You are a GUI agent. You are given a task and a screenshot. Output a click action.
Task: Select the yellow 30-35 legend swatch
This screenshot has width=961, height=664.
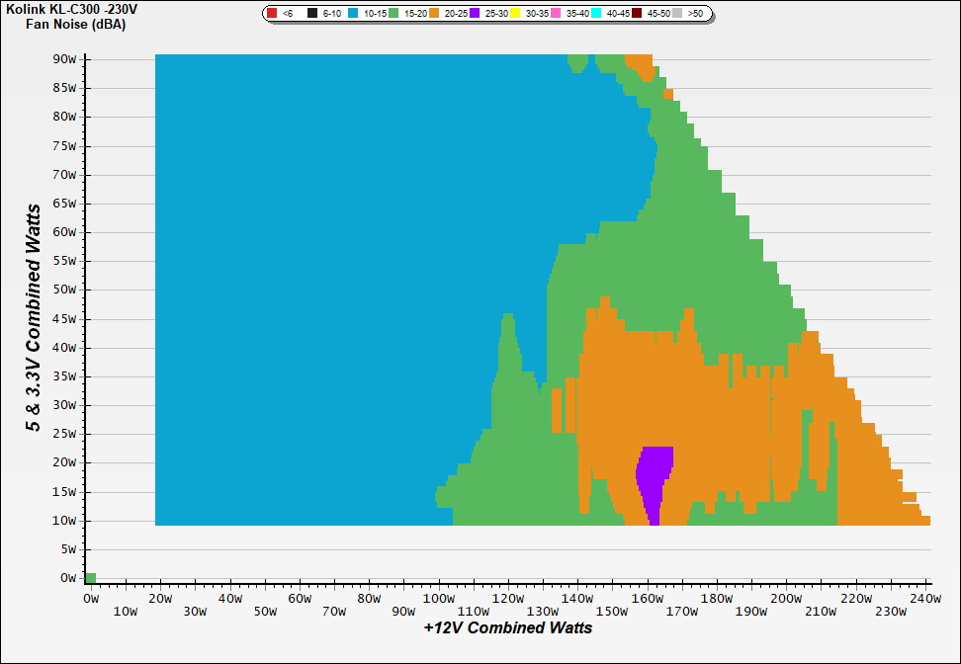(x=515, y=14)
